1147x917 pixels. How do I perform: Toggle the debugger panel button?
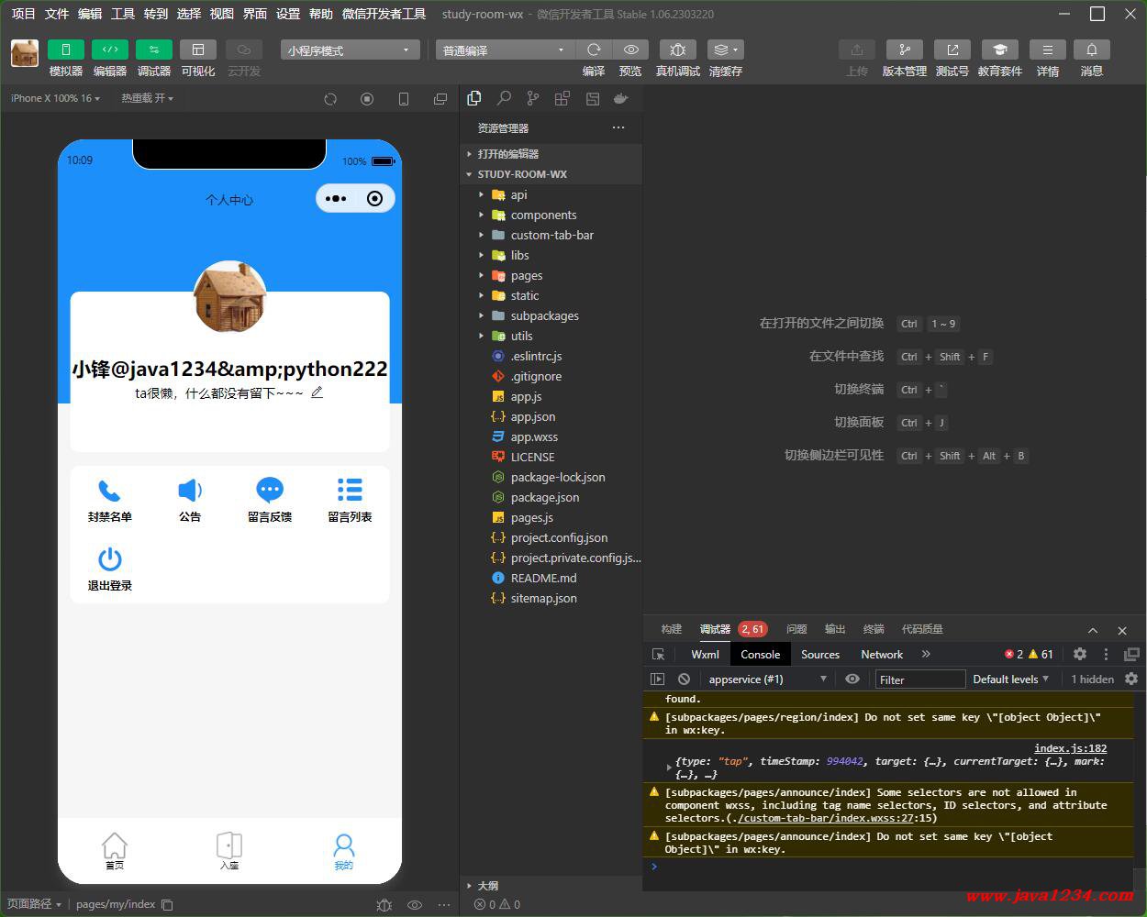coord(153,50)
